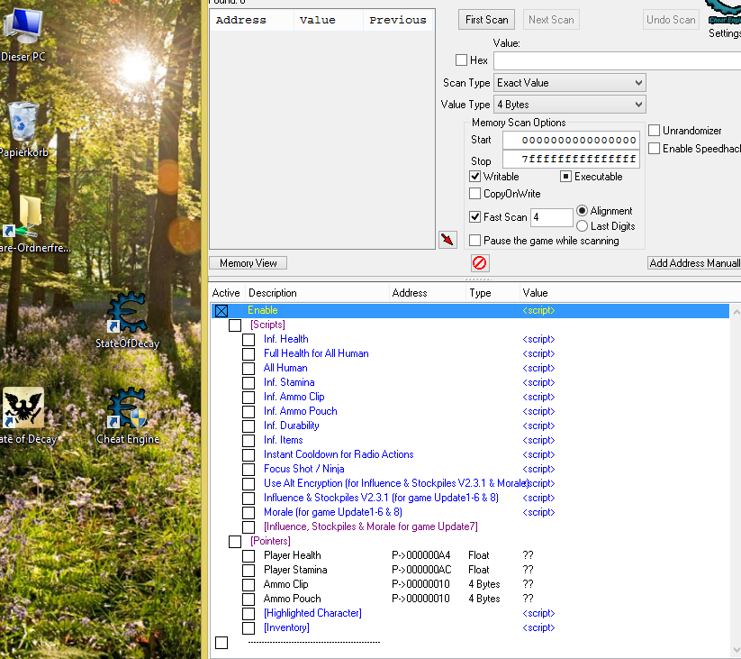741x659 pixels.
Task: Click the scan Value input field
Action: point(617,60)
